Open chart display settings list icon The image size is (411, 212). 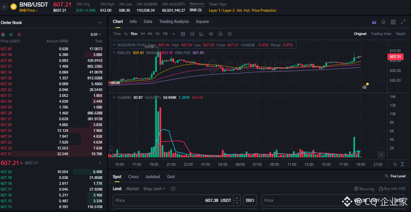point(220,34)
